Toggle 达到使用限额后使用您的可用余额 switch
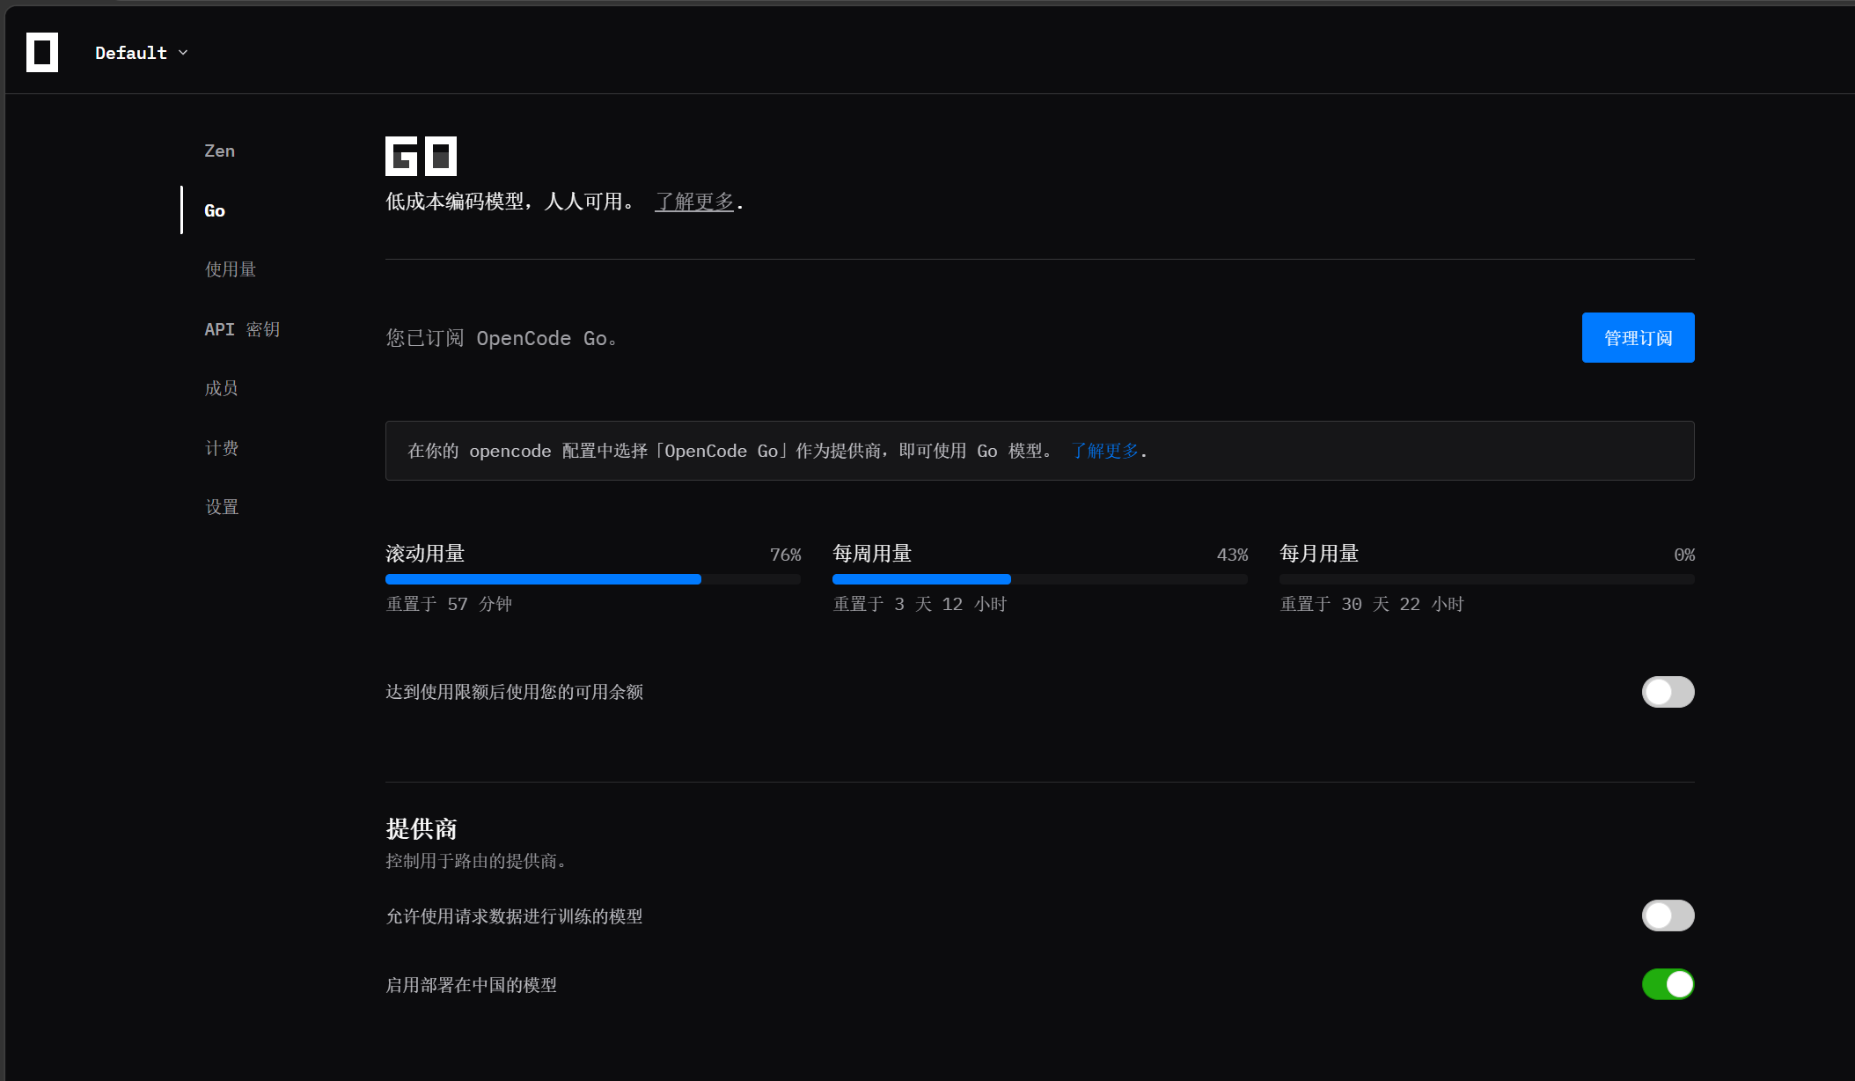 pyautogui.click(x=1668, y=692)
